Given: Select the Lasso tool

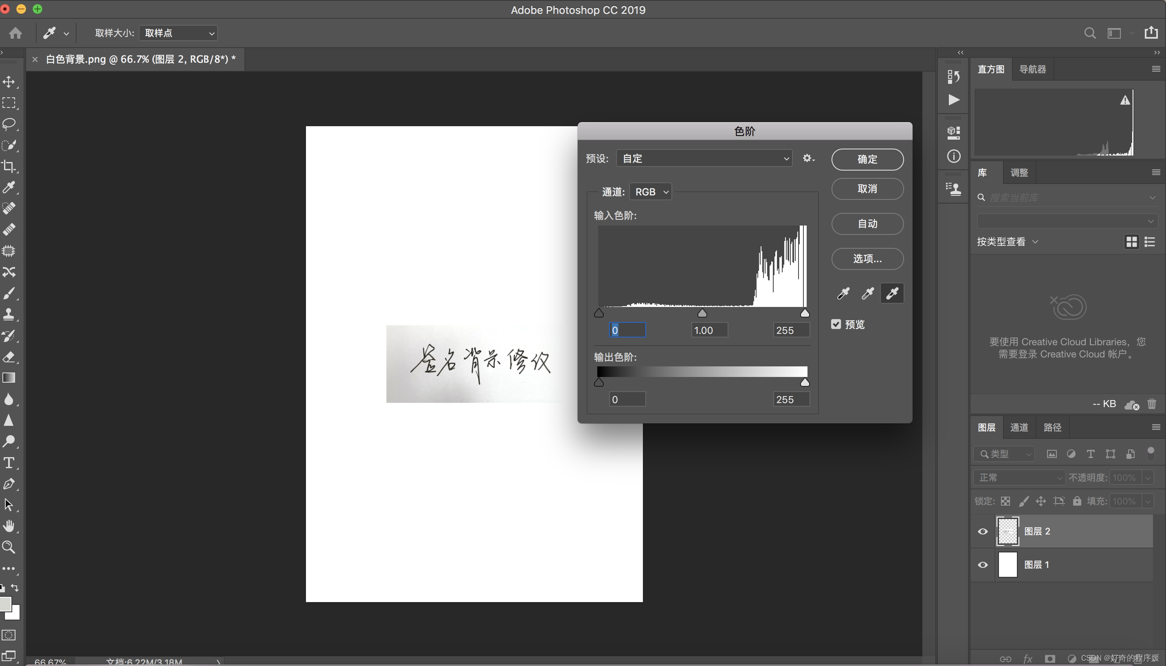Looking at the screenshot, I should 9,124.
